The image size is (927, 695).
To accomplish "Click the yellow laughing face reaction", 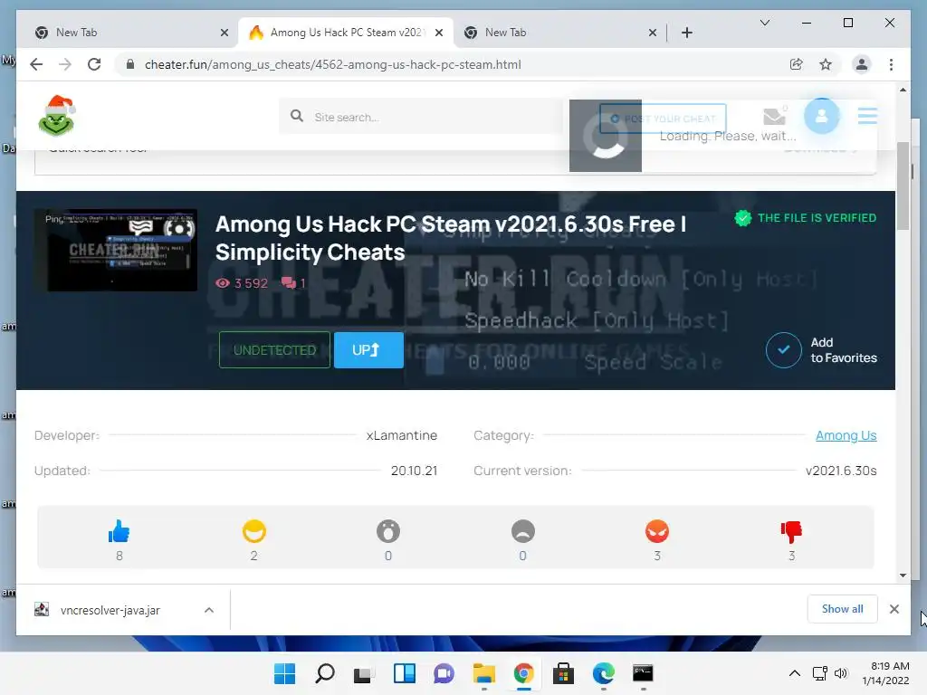I will tap(253, 531).
